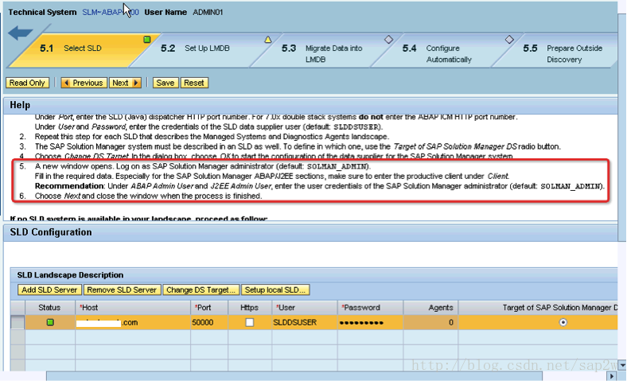This screenshot has width=627, height=381.
Task: Click the ADMIN01 user name text
Action: tap(208, 13)
